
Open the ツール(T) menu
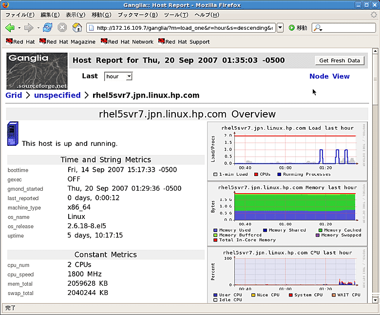176,15
